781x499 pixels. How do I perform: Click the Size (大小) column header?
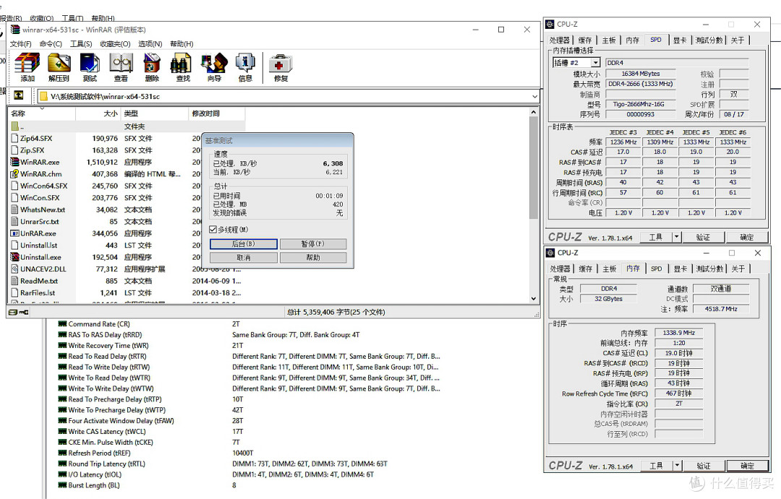(x=98, y=114)
